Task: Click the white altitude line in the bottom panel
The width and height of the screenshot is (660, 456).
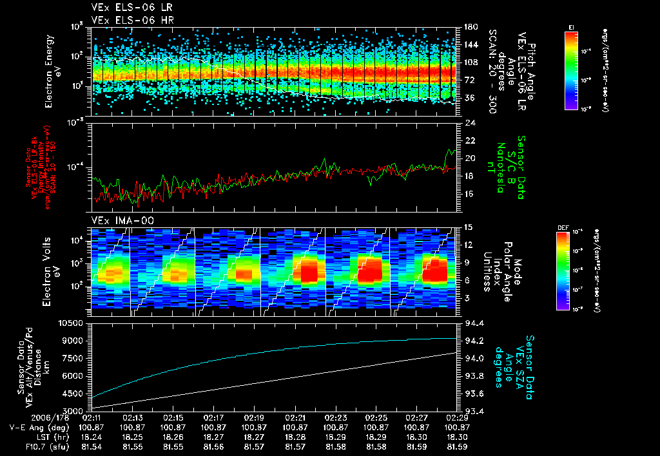Action: (x=273, y=380)
